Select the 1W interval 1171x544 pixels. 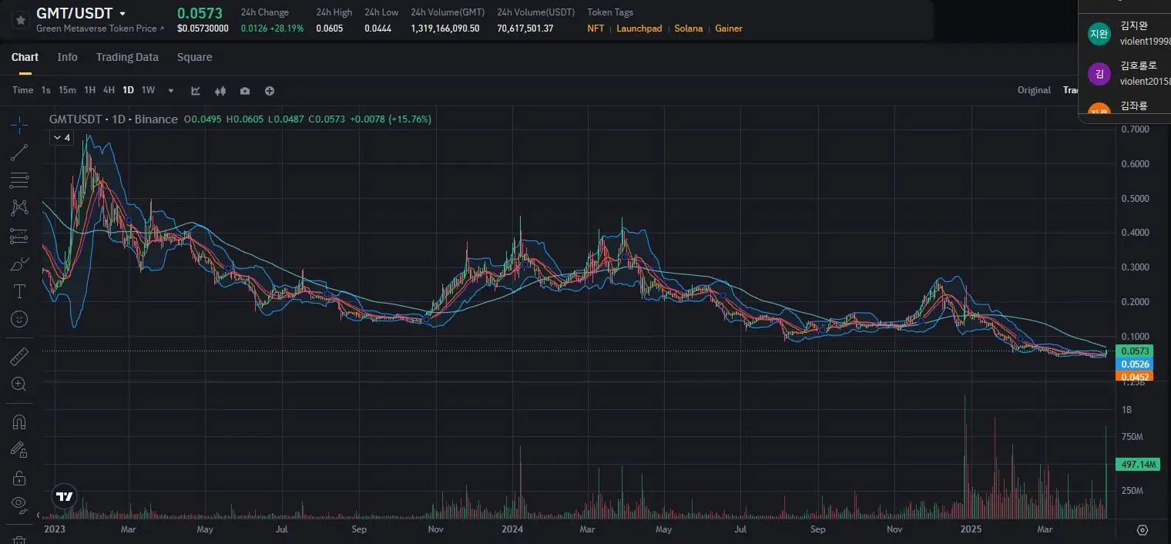[x=148, y=90]
